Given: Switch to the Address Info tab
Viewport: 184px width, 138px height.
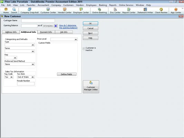Looking at the screenshot, I should [11, 32].
